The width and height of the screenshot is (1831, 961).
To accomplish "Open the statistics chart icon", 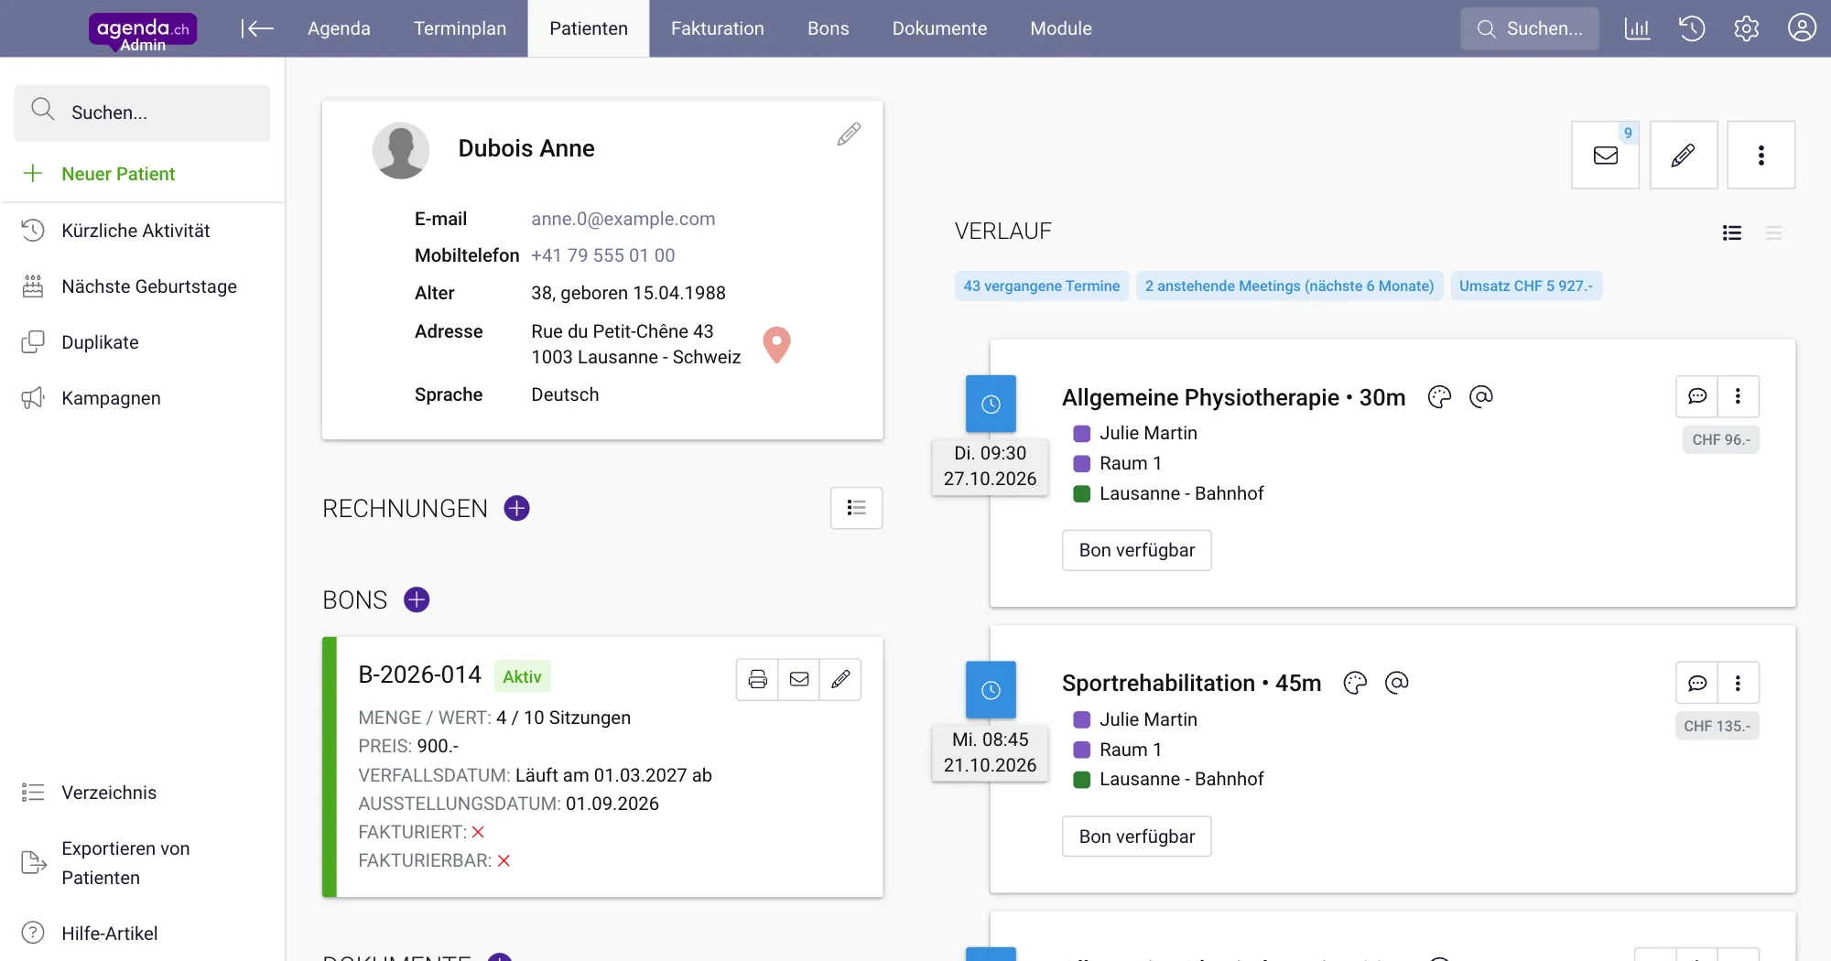I will click(x=1637, y=28).
